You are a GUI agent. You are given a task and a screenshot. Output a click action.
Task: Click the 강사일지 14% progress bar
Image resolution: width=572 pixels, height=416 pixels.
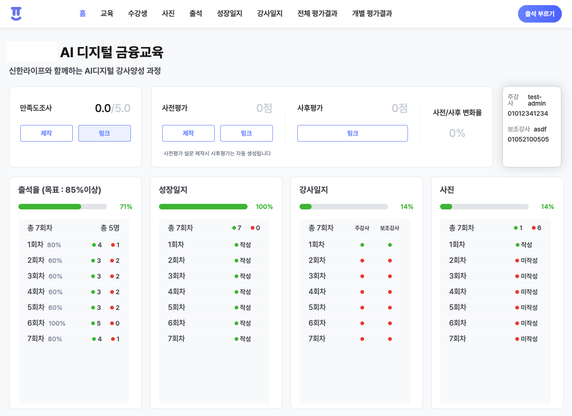coord(344,207)
